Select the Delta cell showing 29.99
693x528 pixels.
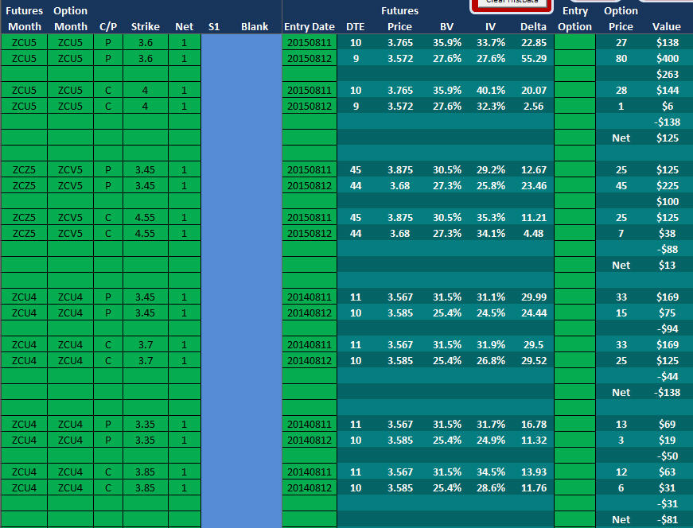click(x=533, y=297)
